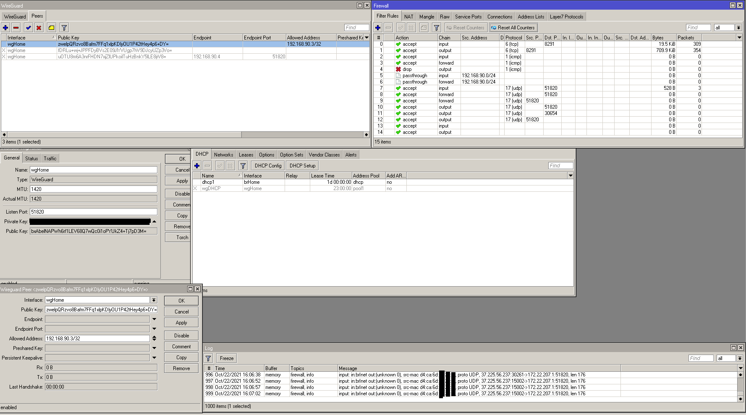Image resolution: width=746 pixels, height=415 pixels.
Task: Click firewall toolbar filter funnel icon
Action: click(x=437, y=28)
